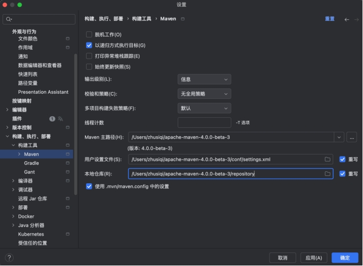
Task: Click the translate icon next to 插件
Action: (60, 119)
